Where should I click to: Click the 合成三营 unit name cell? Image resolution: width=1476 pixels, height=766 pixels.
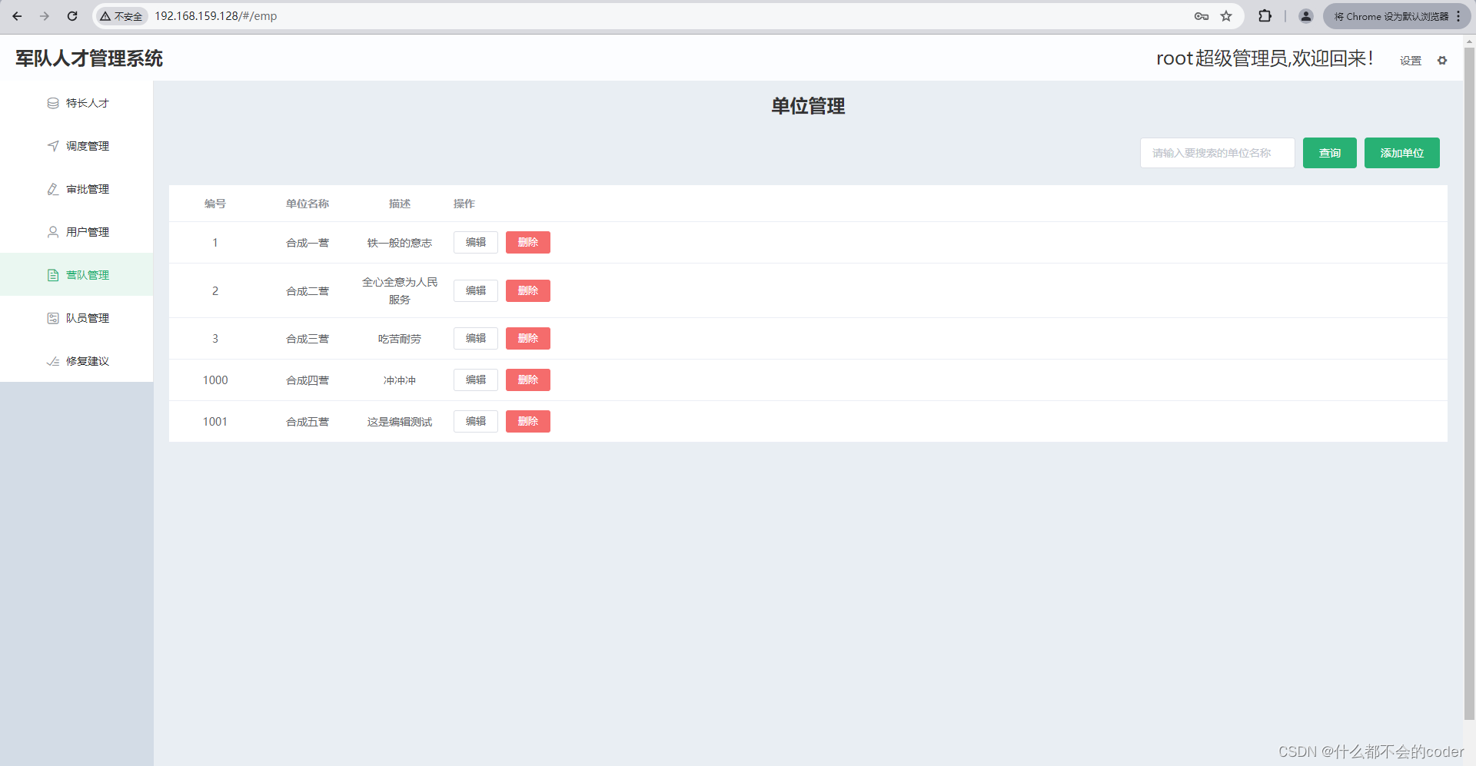click(307, 339)
